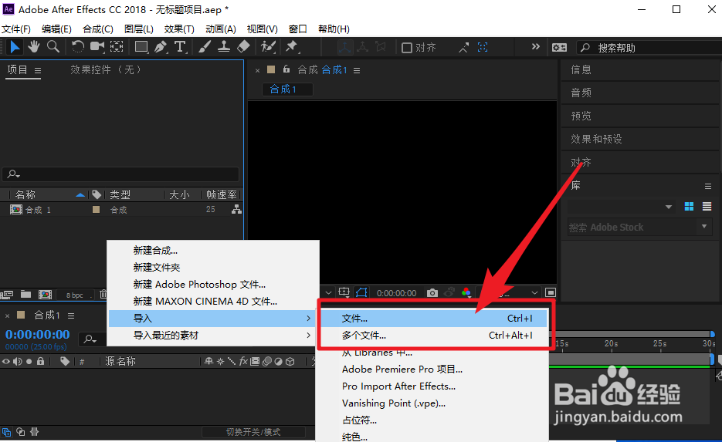Screen dimensions: 722x442
Task: Choose 文件... Ctrl+I import entry
Action: (434, 319)
